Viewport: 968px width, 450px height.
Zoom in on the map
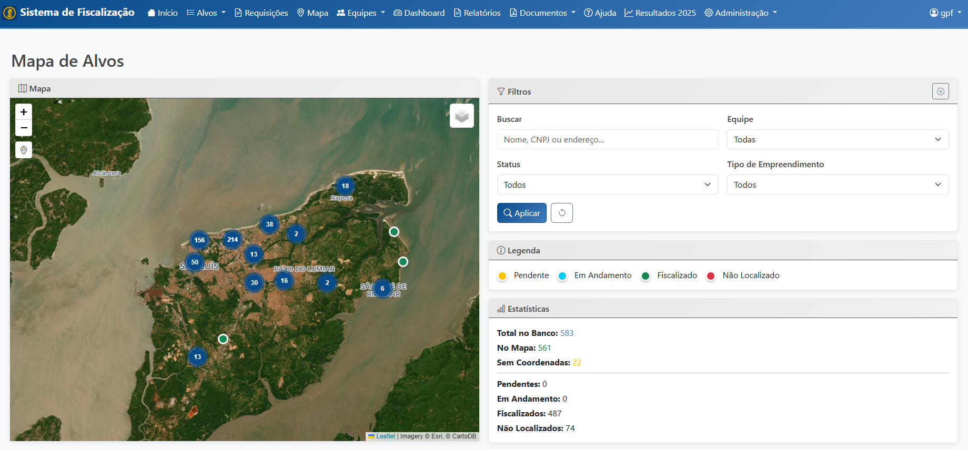click(x=24, y=112)
